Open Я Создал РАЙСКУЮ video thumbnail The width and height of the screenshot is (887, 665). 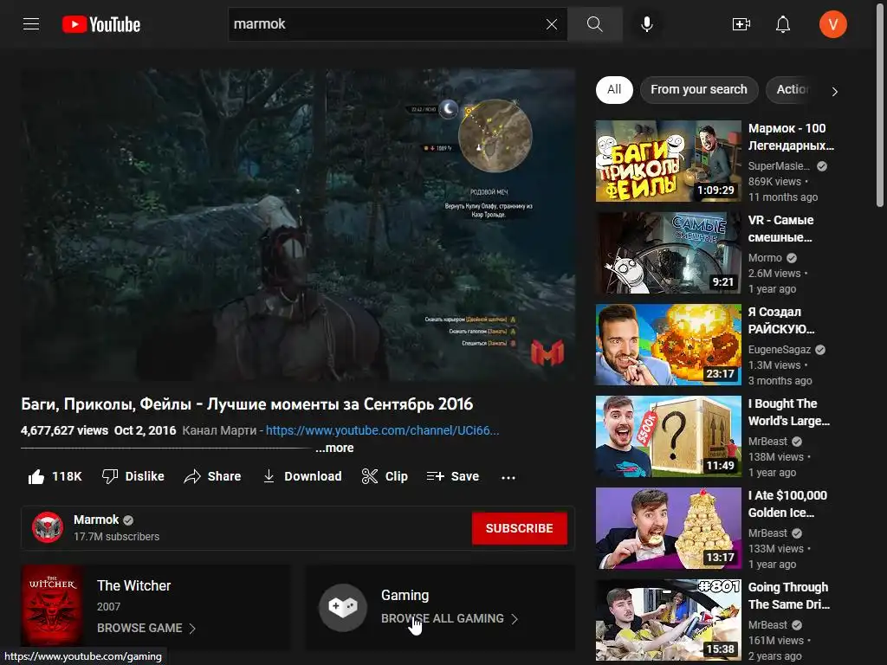coord(668,345)
